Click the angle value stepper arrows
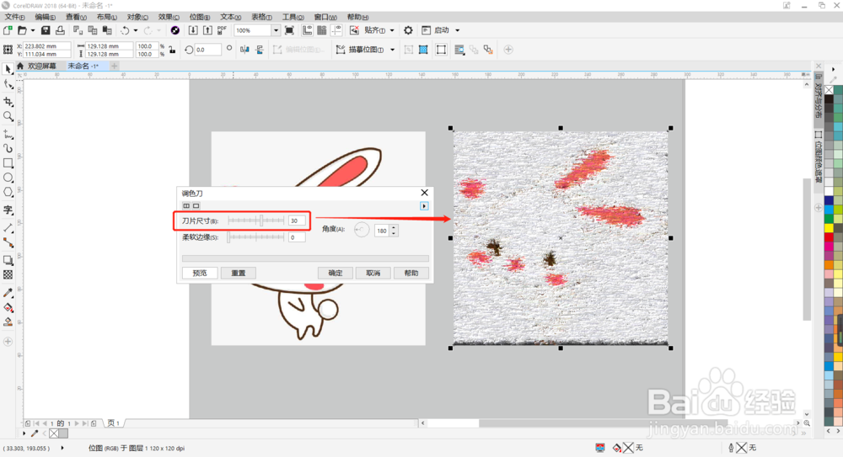 pyautogui.click(x=394, y=231)
